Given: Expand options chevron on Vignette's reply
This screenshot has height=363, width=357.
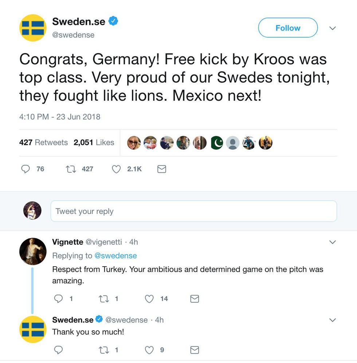Looking at the screenshot, I should (x=333, y=242).
